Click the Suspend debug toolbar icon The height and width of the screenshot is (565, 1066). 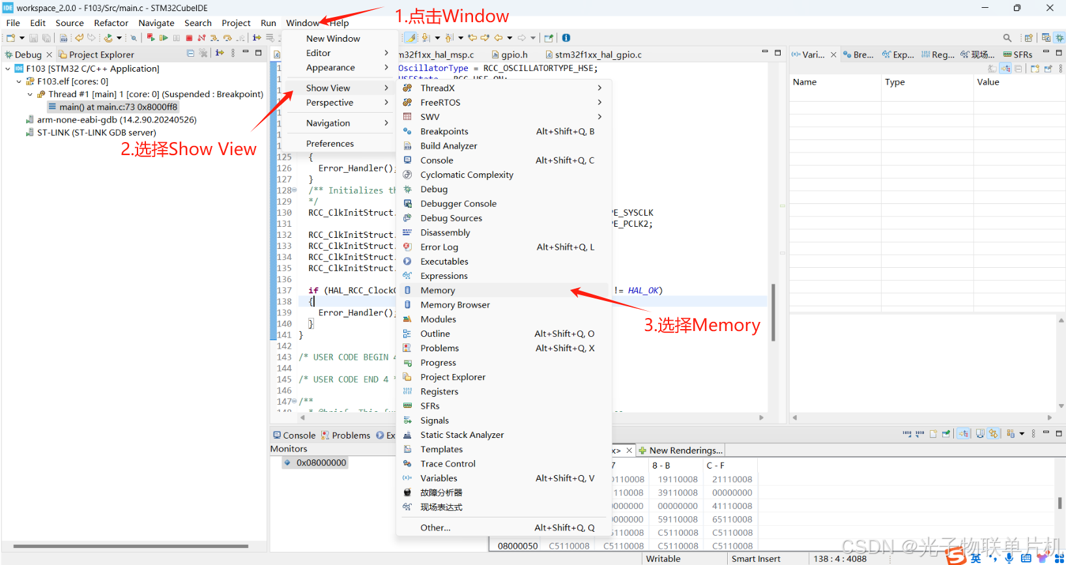click(176, 38)
